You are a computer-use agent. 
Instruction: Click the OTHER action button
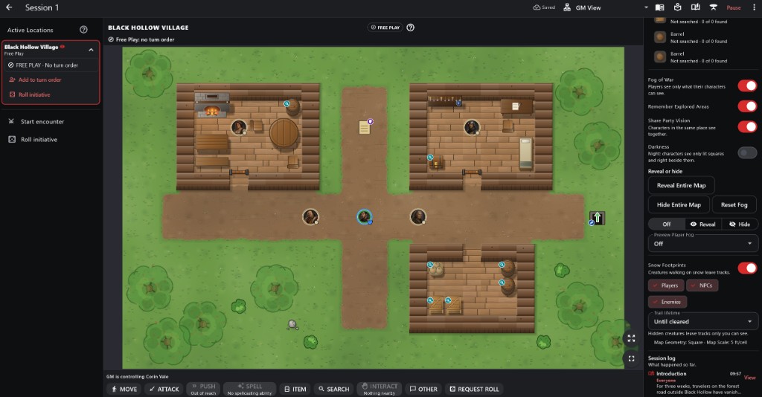pyautogui.click(x=423, y=389)
